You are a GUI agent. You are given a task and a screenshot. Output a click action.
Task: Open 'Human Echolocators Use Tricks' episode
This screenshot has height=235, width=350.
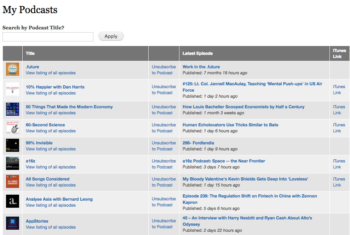click(230, 125)
